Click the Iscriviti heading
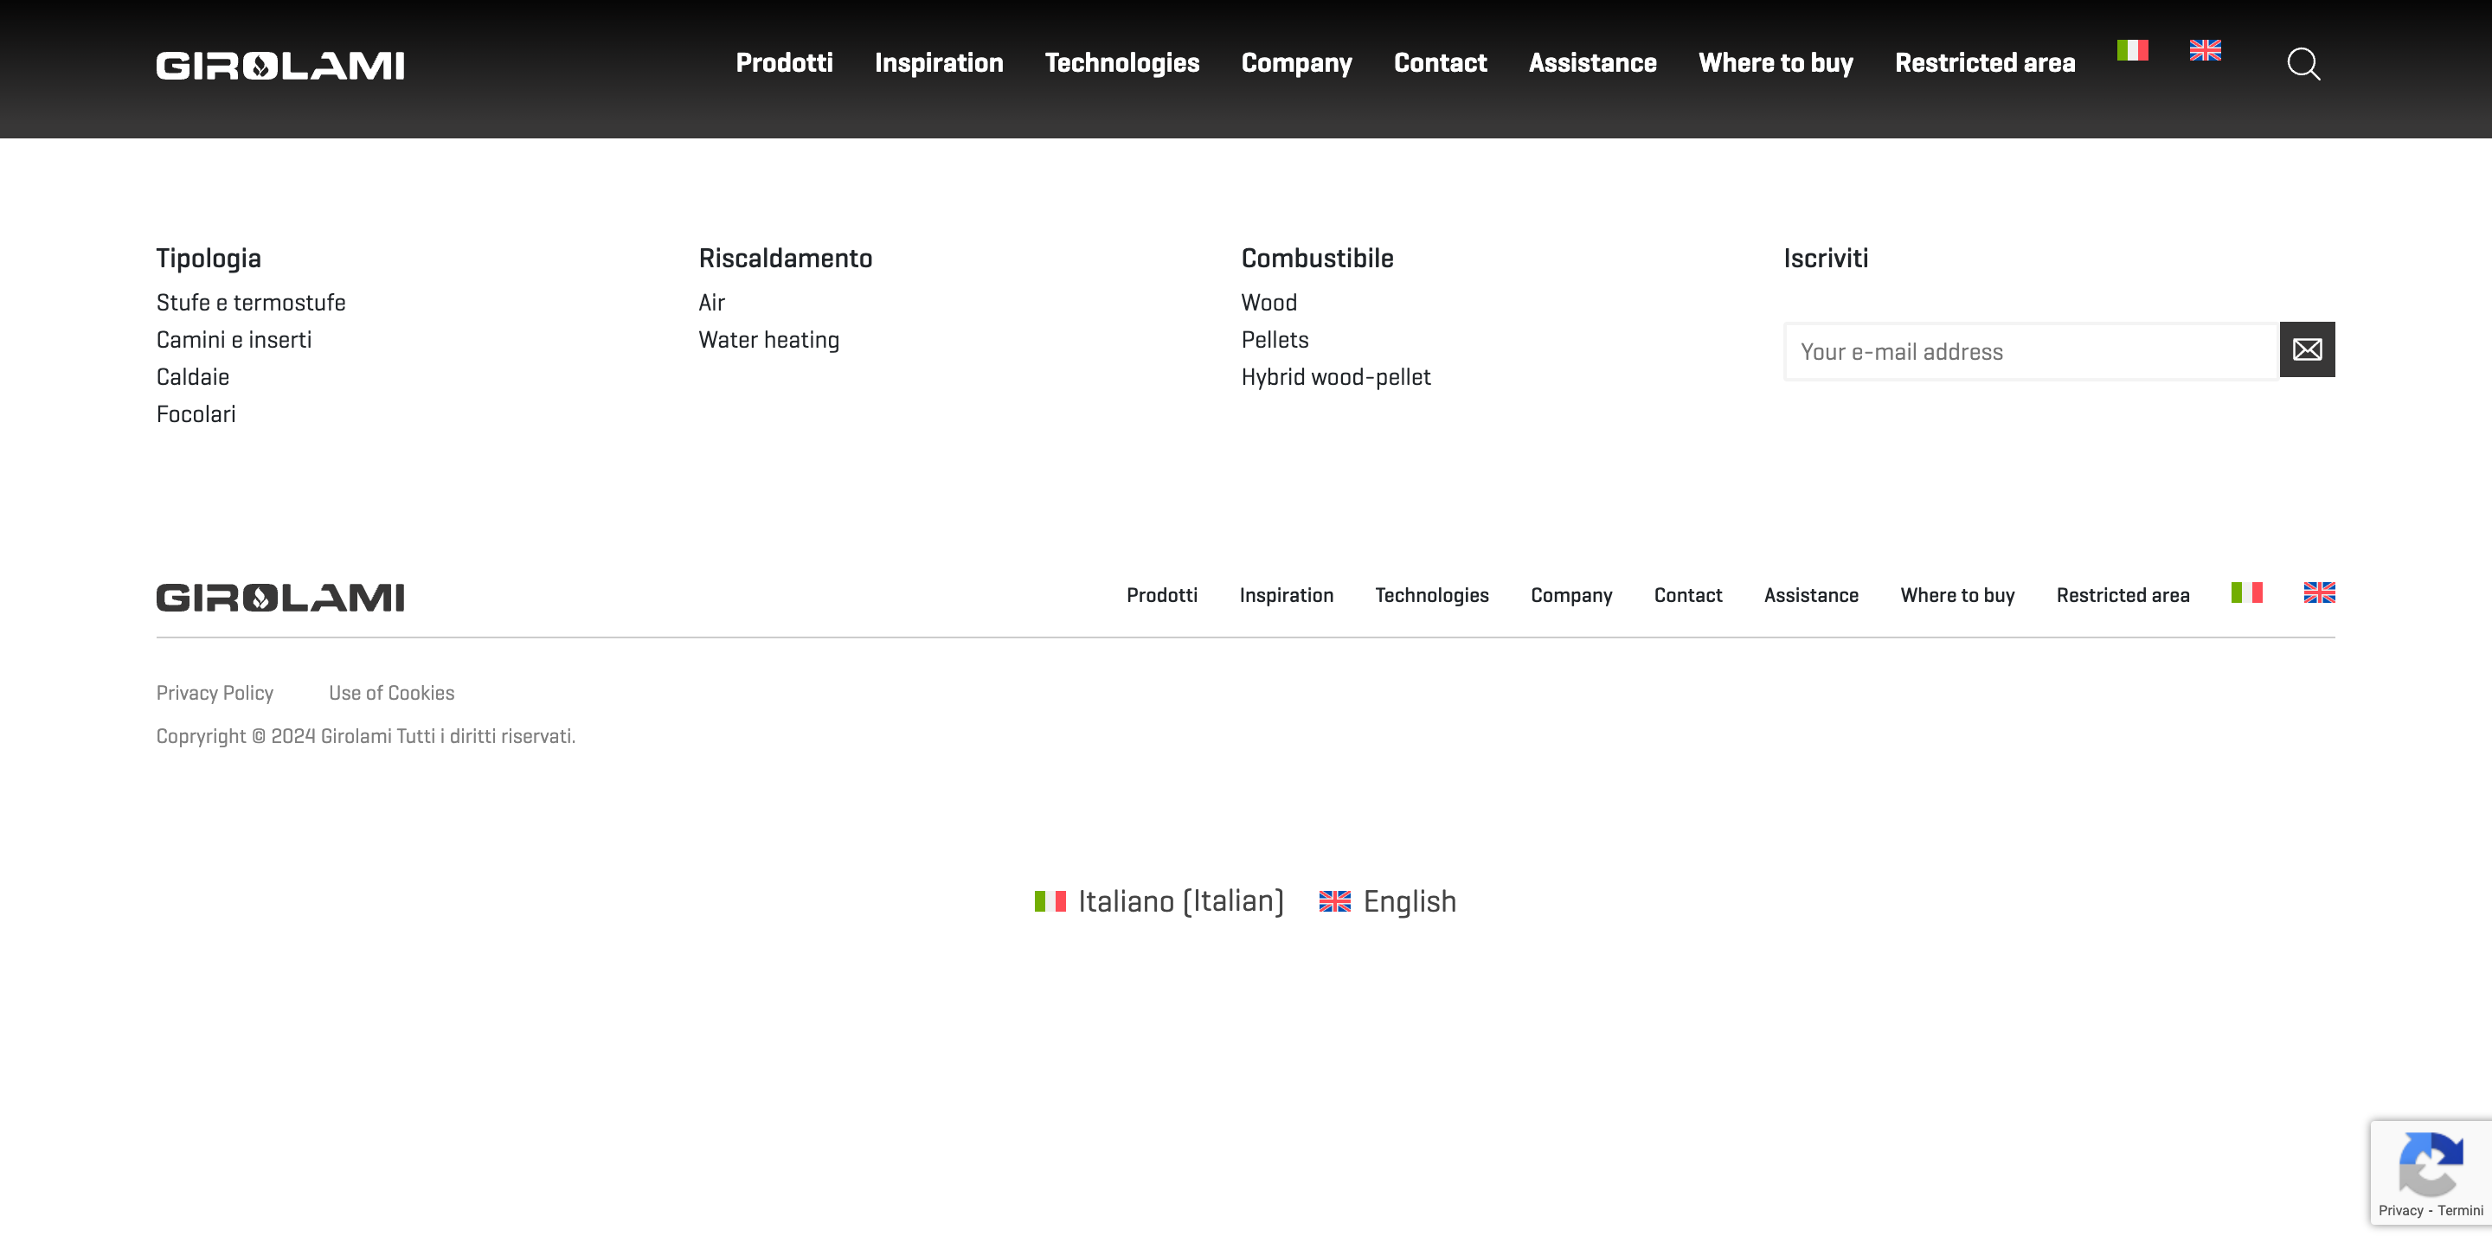Viewport: 2492px width, 1249px height. 1826,258
